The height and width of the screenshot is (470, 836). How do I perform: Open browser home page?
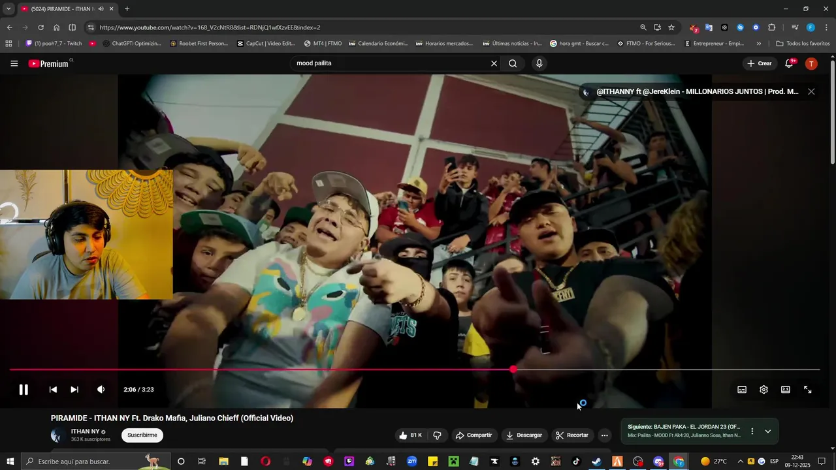56,27
